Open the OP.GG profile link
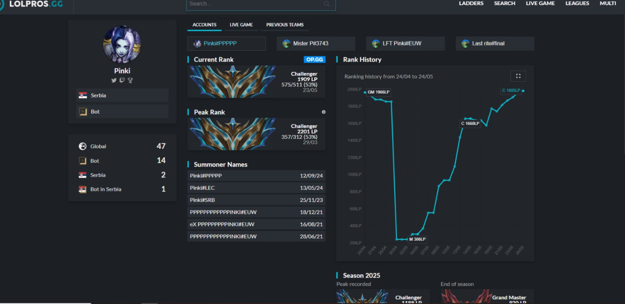 tap(315, 59)
